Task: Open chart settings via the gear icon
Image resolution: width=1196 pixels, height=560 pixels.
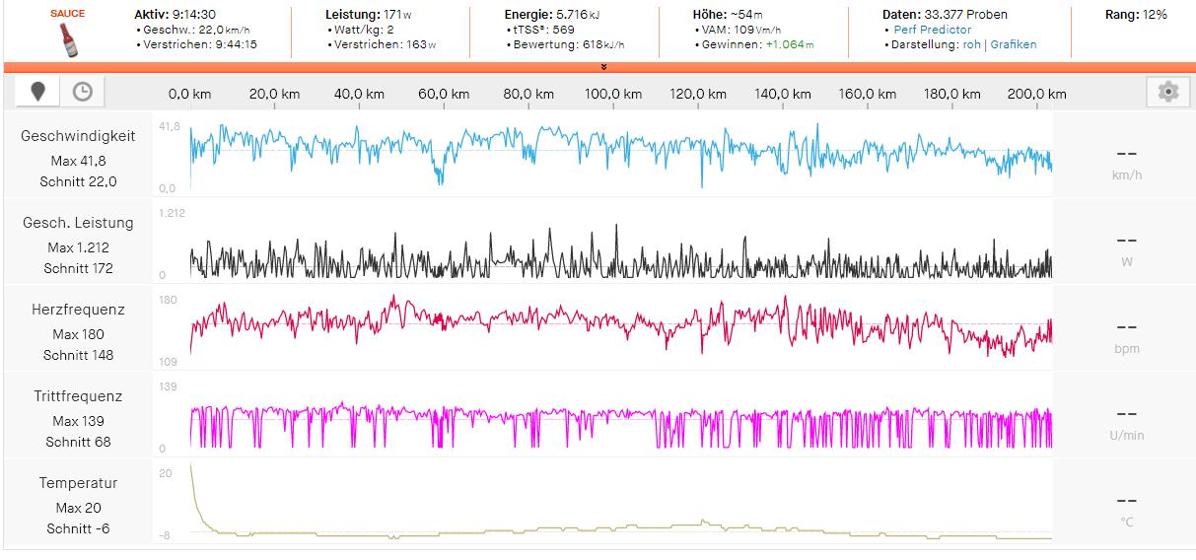Action: [1168, 92]
